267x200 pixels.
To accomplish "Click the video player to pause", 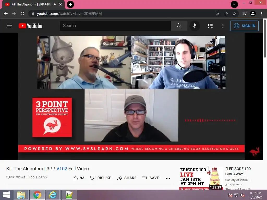I will coord(131,96).
